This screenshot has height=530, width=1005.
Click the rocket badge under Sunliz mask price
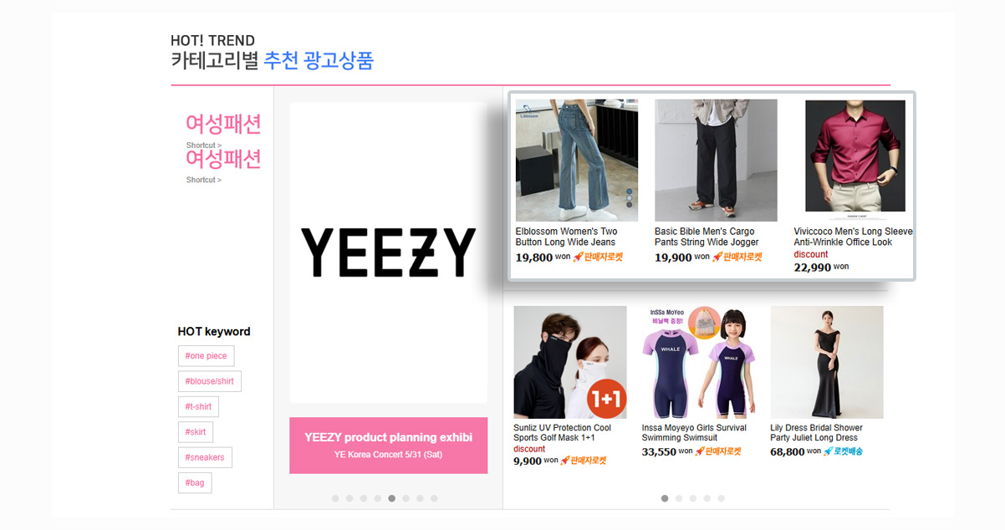(584, 461)
